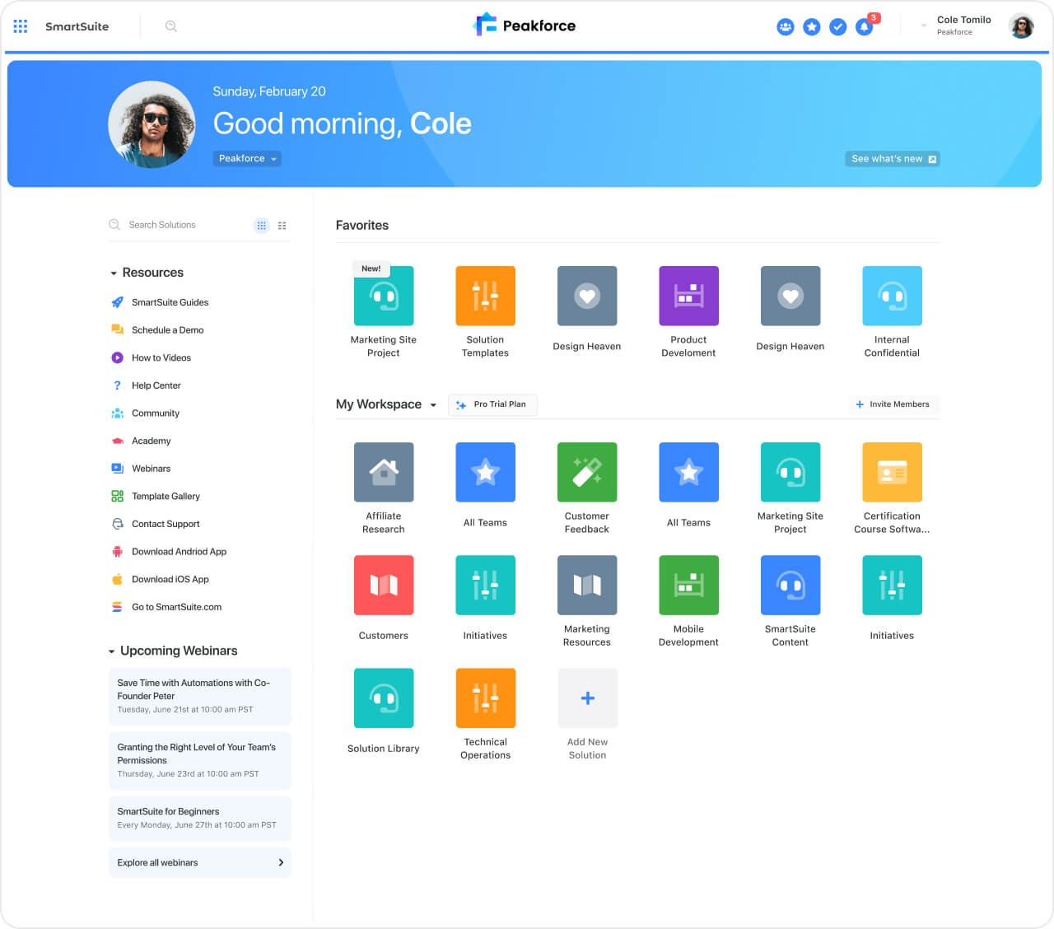The image size is (1054, 929).
Task: Click the search magnifier in the top bar
Action: click(x=171, y=26)
